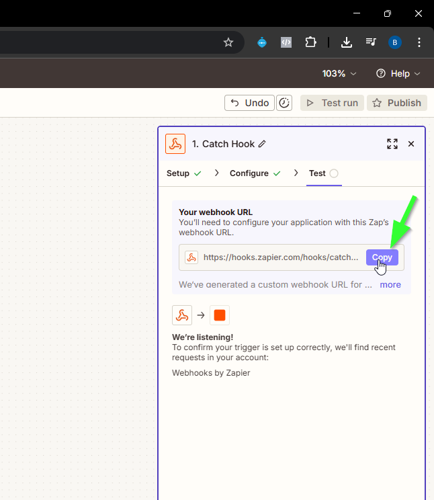The width and height of the screenshot is (434, 500).
Task: Open the code brackets browser extension
Action: click(286, 42)
